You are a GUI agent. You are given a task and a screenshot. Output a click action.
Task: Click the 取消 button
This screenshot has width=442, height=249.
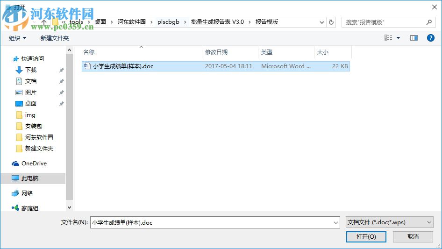413,236
